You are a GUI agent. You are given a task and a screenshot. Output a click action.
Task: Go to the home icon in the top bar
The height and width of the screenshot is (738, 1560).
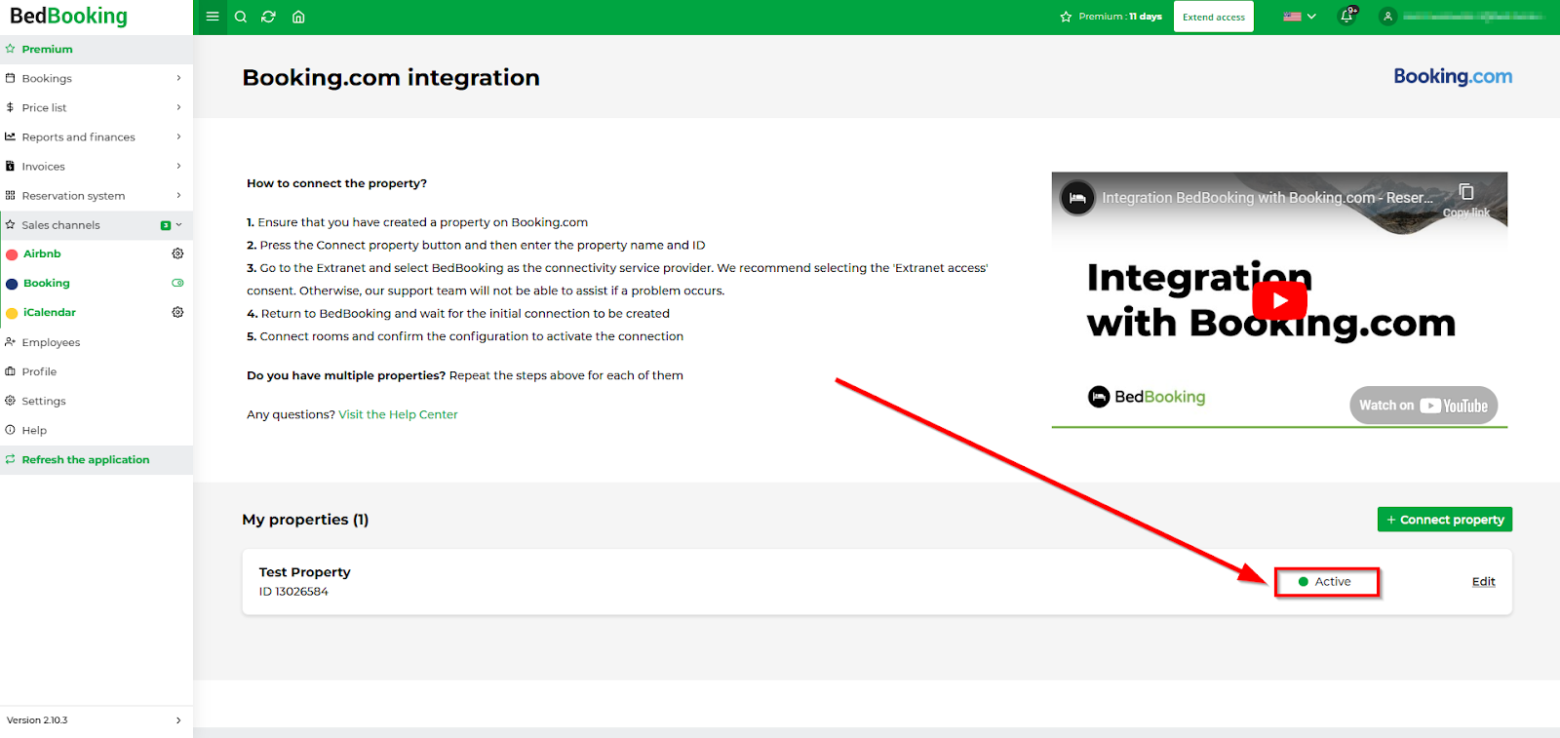298,17
